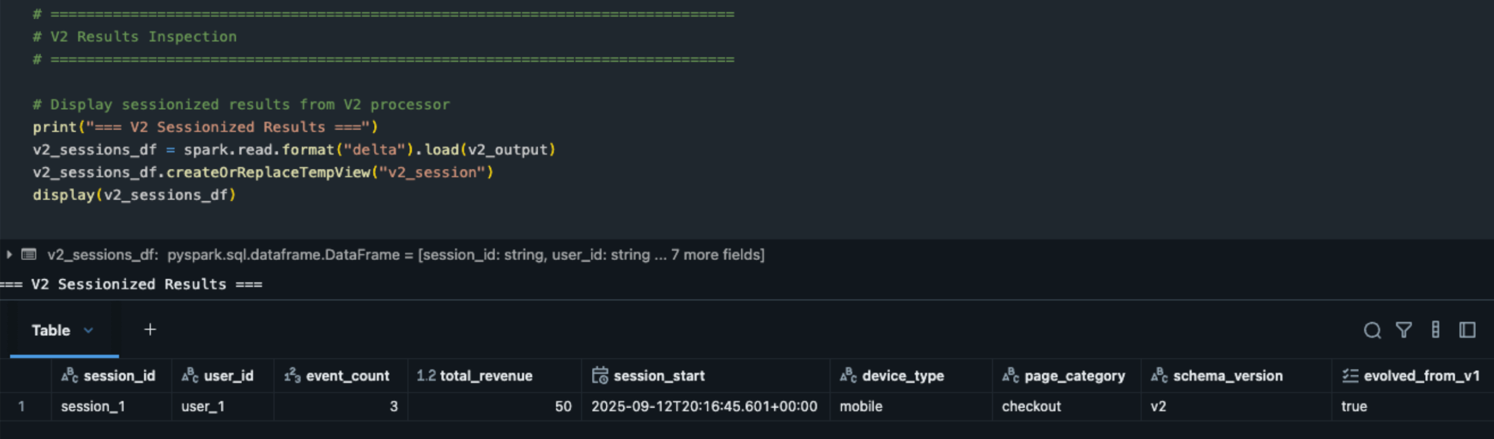Open the table search icon

tap(1372, 330)
